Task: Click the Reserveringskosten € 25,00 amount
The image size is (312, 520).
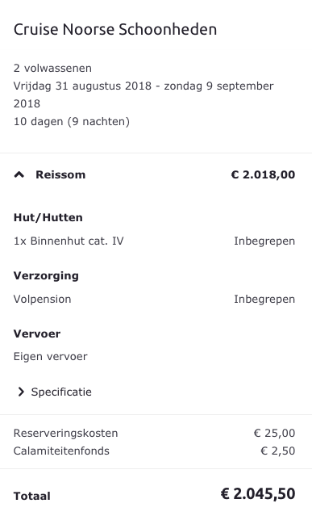Action: (x=274, y=433)
